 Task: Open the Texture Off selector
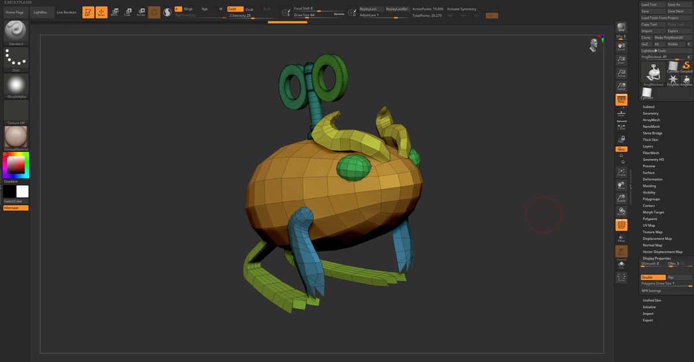click(16, 112)
